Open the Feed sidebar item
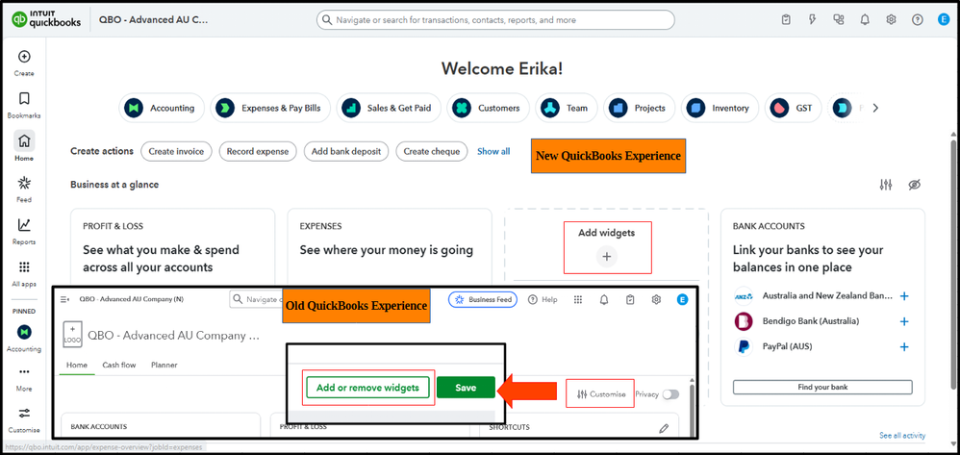 (24, 190)
